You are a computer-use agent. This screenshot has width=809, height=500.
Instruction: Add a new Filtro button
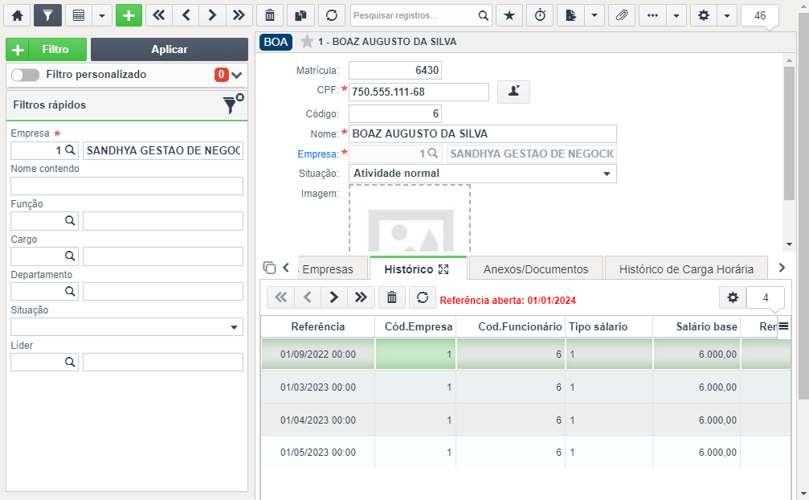[x=47, y=50]
